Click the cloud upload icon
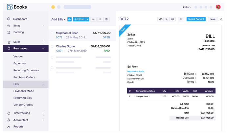Screen dimensions: 227x134 coord(70,19)
